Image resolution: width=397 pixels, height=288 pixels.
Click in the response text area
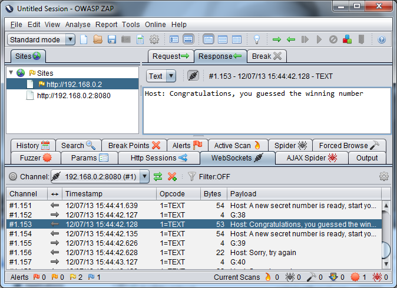click(x=267, y=110)
